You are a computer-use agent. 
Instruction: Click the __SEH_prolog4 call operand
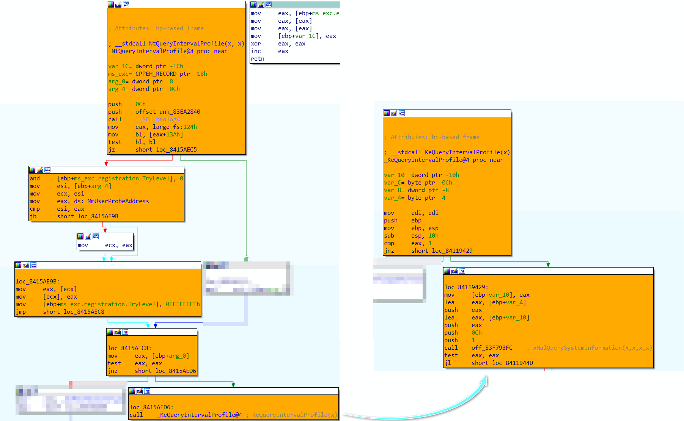(157, 119)
